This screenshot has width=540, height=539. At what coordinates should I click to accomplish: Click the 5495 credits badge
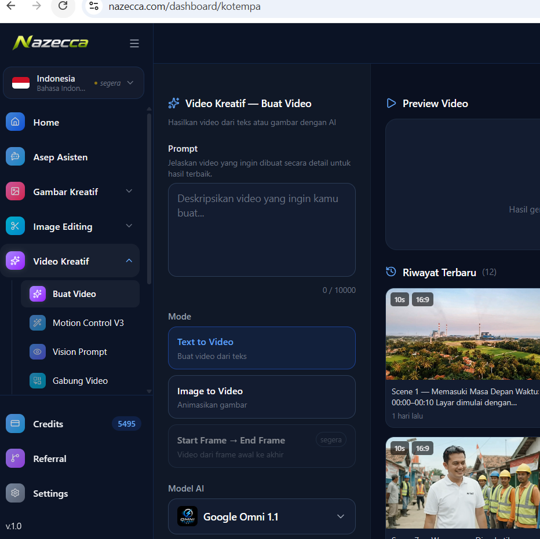click(126, 424)
